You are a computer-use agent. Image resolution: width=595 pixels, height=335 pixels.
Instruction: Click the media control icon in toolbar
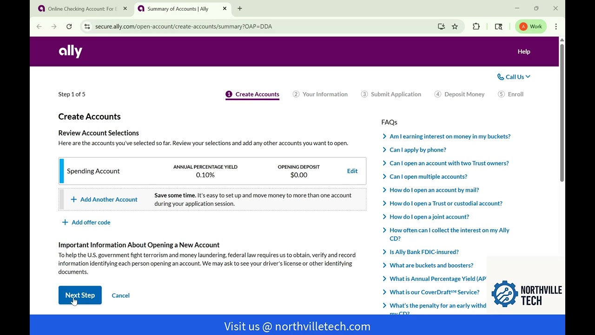coord(498,27)
